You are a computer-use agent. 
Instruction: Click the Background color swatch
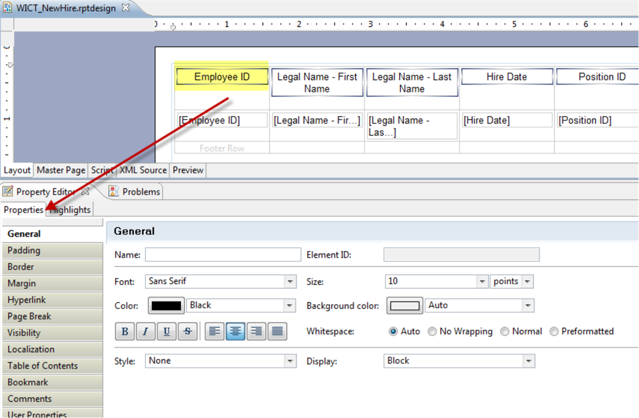pos(405,306)
